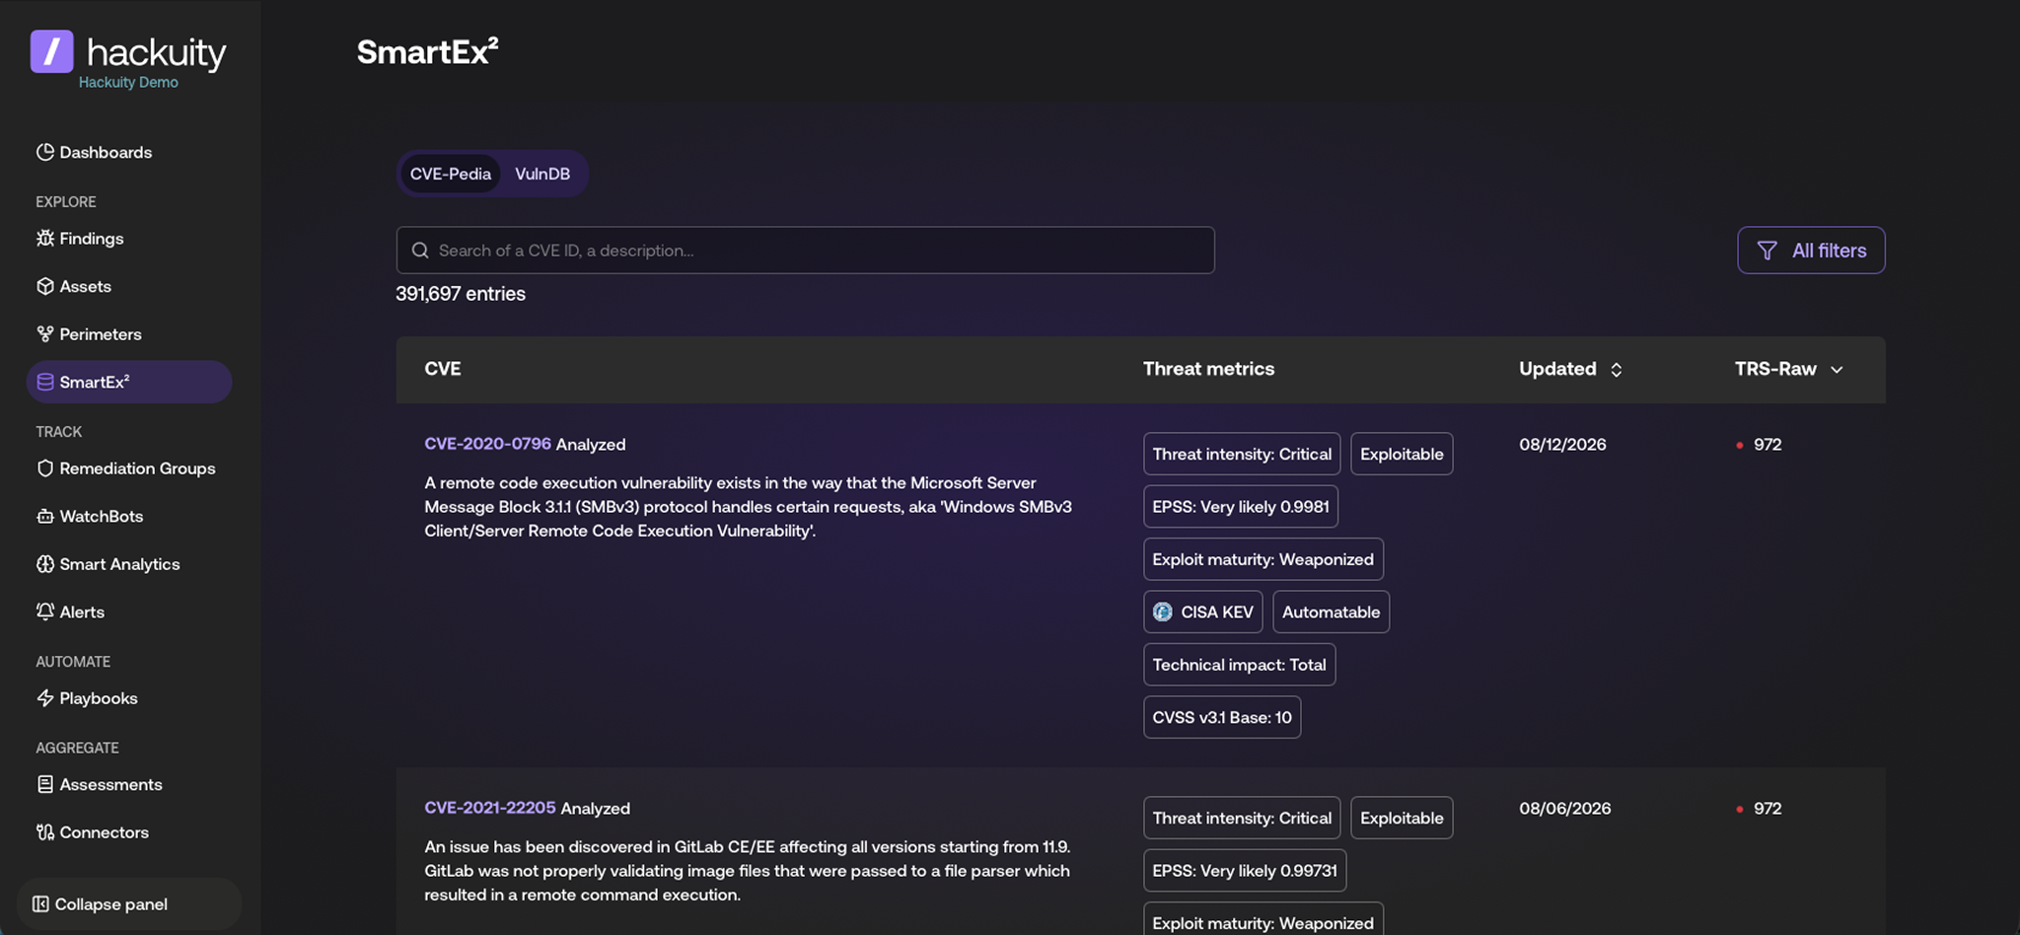
Task: Click the CVE search input field
Action: click(x=805, y=251)
